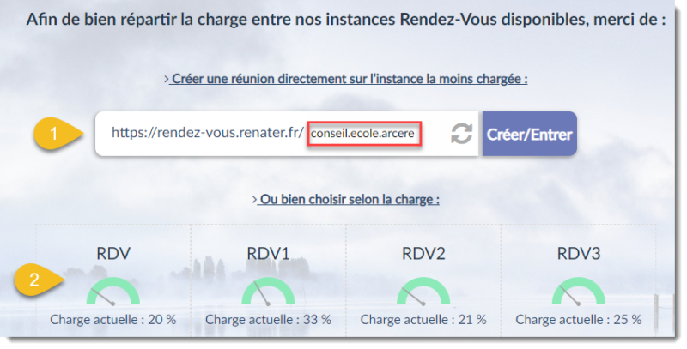This screenshot has height=349, width=687.
Task: Open the 'Créer une réunion directement' link
Action: tap(345, 79)
